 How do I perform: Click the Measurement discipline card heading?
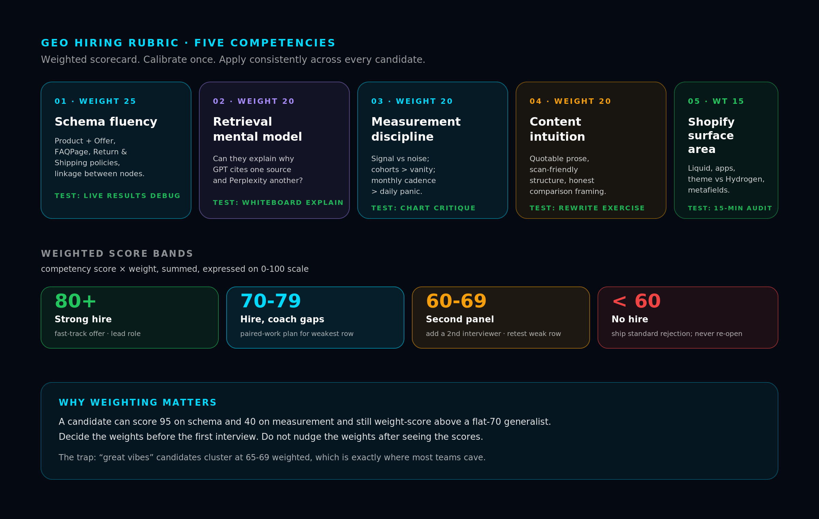(x=416, y=129)
